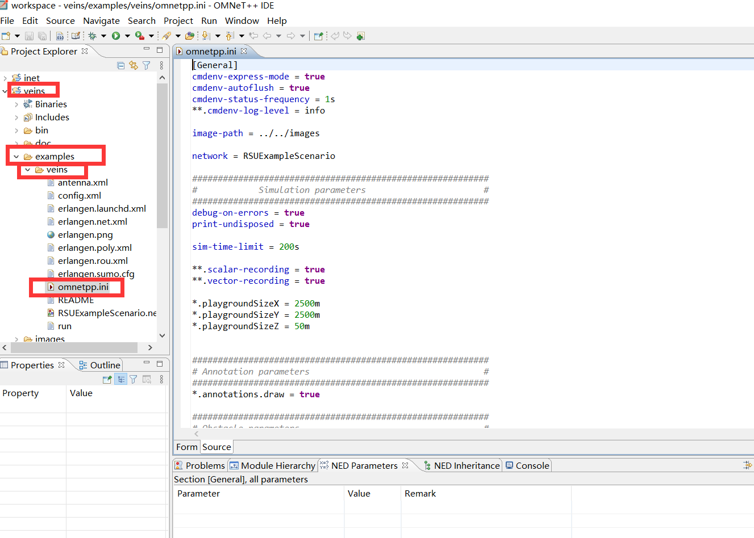
Task: Expand the inet project node
Action: 5,78
